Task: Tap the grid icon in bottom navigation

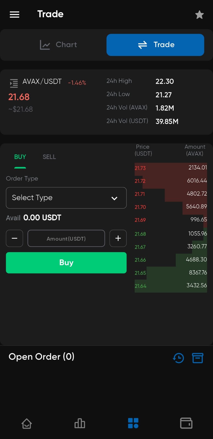Action: click(133, 423)
